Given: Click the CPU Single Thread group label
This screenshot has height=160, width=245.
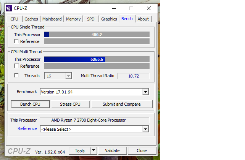Looking at the screenshot, I should pos(27,27).
